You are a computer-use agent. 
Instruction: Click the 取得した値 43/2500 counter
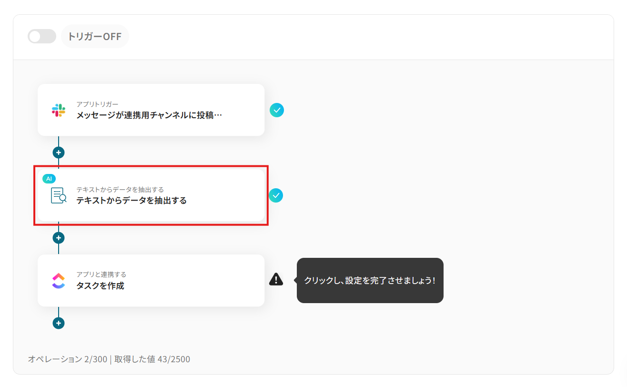152,359
